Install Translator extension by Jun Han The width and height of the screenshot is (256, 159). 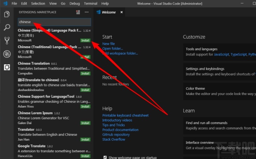[x=85, y=139]
